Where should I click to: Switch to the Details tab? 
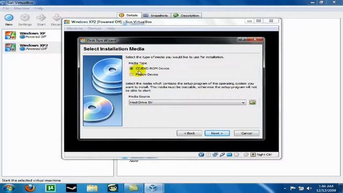(x=129, y=16)
